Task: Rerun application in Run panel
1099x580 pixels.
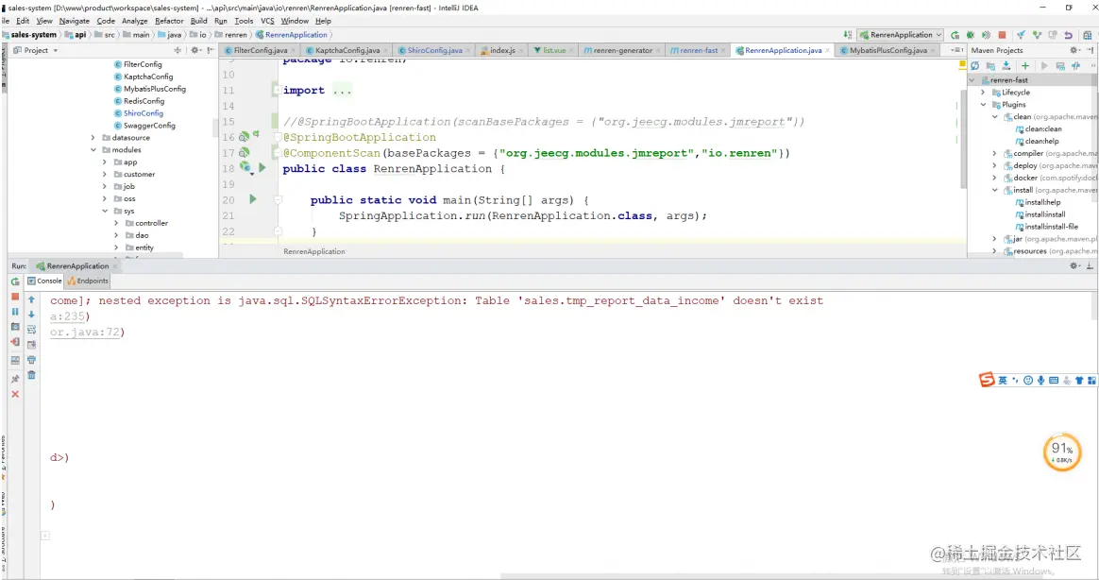Action: pos(15,281)
